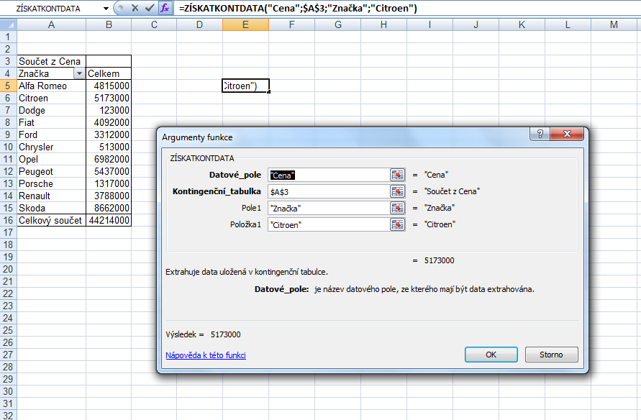641x420 pixels.
Task: Select row 16 header
Action: (x=8, y=220)
